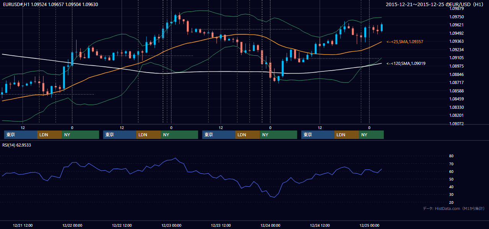Click the orange 25 SMA 1.09357 label
This screenshot has height=229, width=489.
tap(405, 41)
